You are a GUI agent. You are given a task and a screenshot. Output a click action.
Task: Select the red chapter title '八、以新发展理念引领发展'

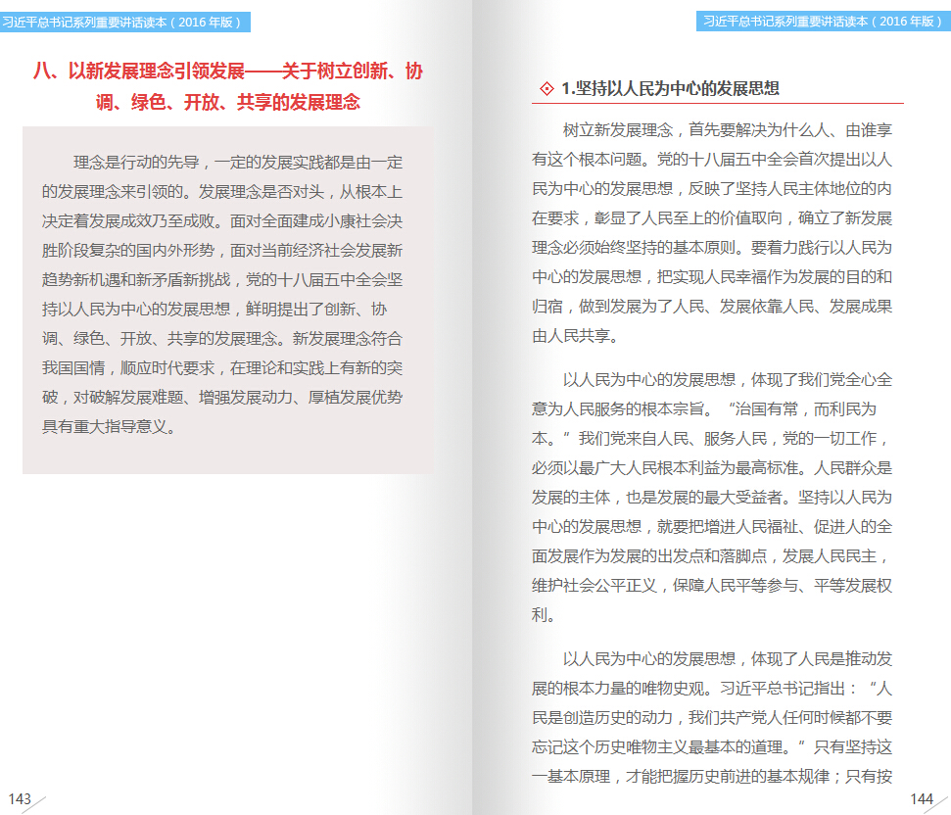click(228, 86)
